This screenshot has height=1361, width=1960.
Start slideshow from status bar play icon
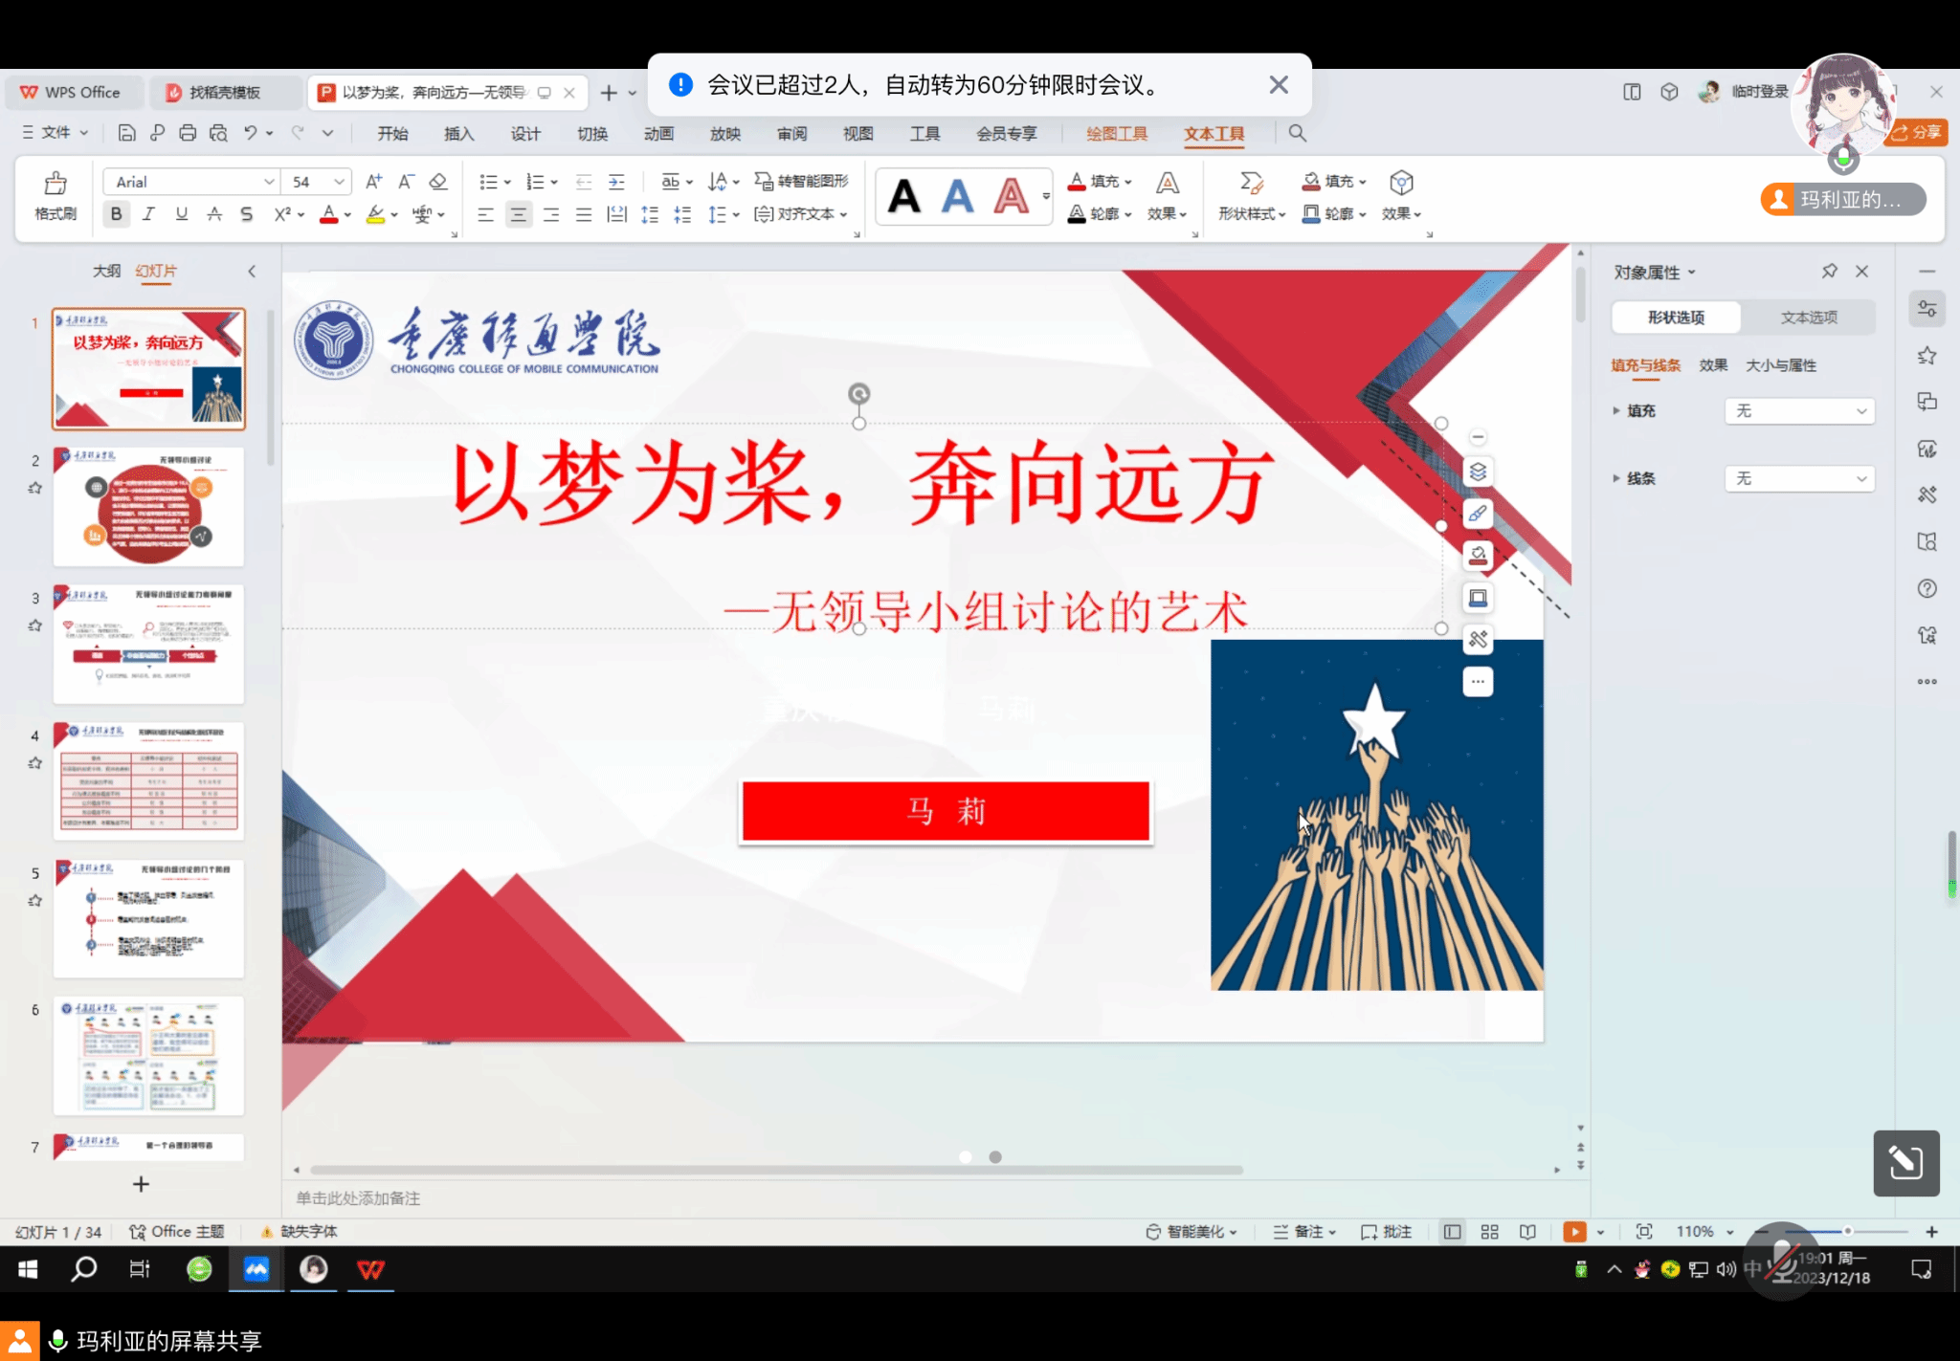tap(1573, 1232)
